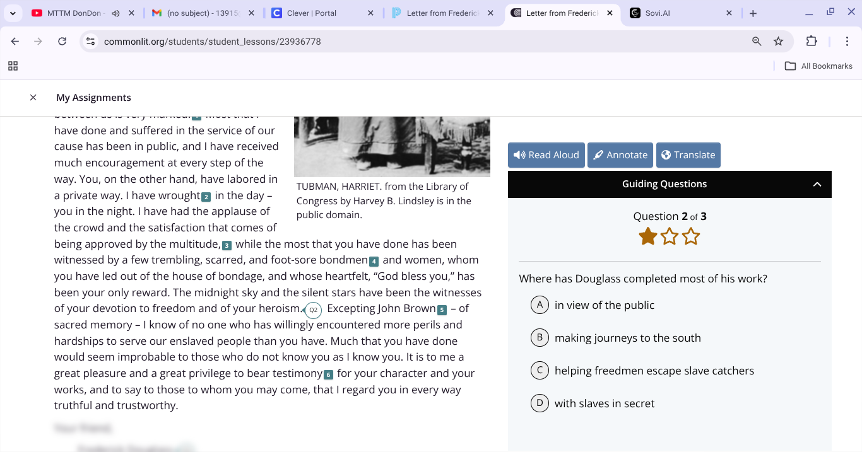Open the browser zoom magnifier icon
The width and height of the screenshot is (862, 452).
[x=757, y=42]
